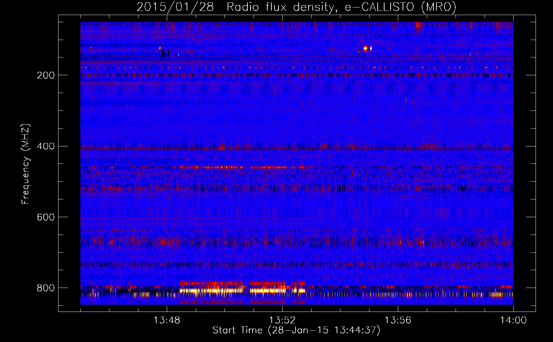This screenshot has width=553, height=342.
Task: Click the 'Start Time (28-Jan-15 13:44:37)' label
Action: point(296,330)
